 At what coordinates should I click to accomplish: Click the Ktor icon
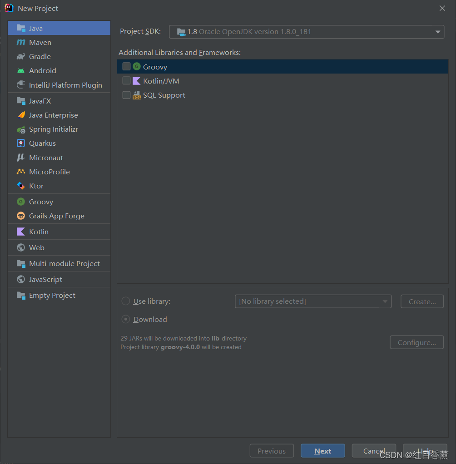tap(21, 186)
